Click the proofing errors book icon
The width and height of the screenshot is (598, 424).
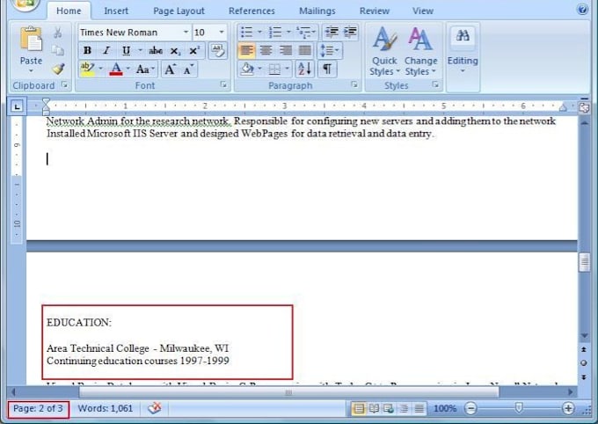tap(155, 409)
